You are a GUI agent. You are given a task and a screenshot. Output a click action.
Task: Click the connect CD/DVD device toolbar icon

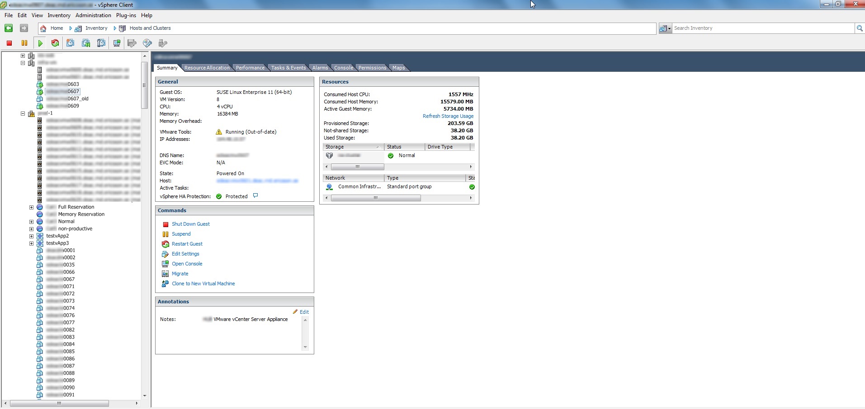click(x=147, y=43)
